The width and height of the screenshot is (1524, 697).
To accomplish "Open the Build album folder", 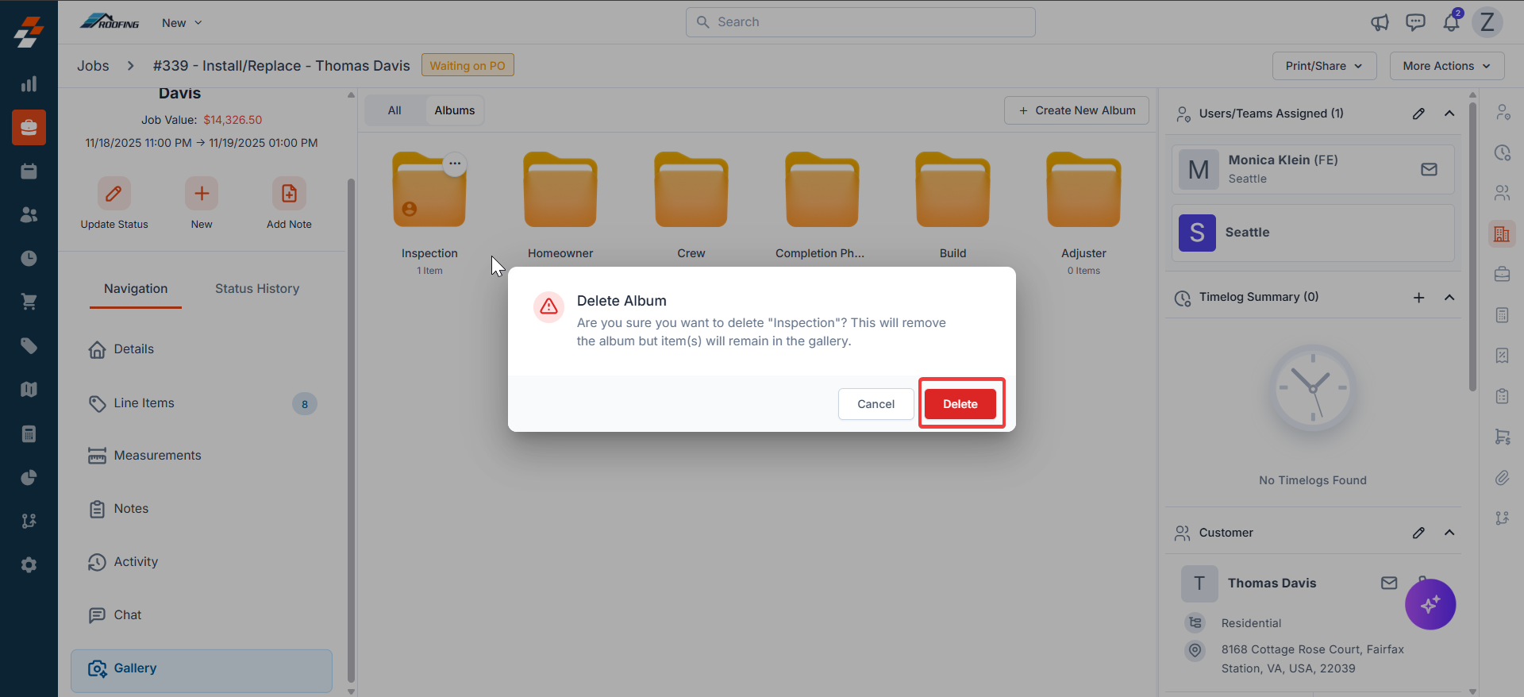I will (x=952, y=190).
